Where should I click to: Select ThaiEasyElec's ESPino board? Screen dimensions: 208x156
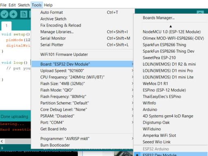pos(171,97)
